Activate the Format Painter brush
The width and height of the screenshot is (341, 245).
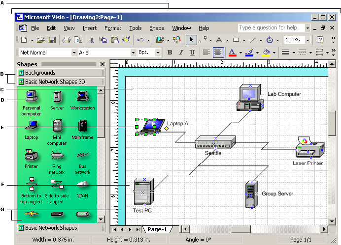tap(126, 40)
